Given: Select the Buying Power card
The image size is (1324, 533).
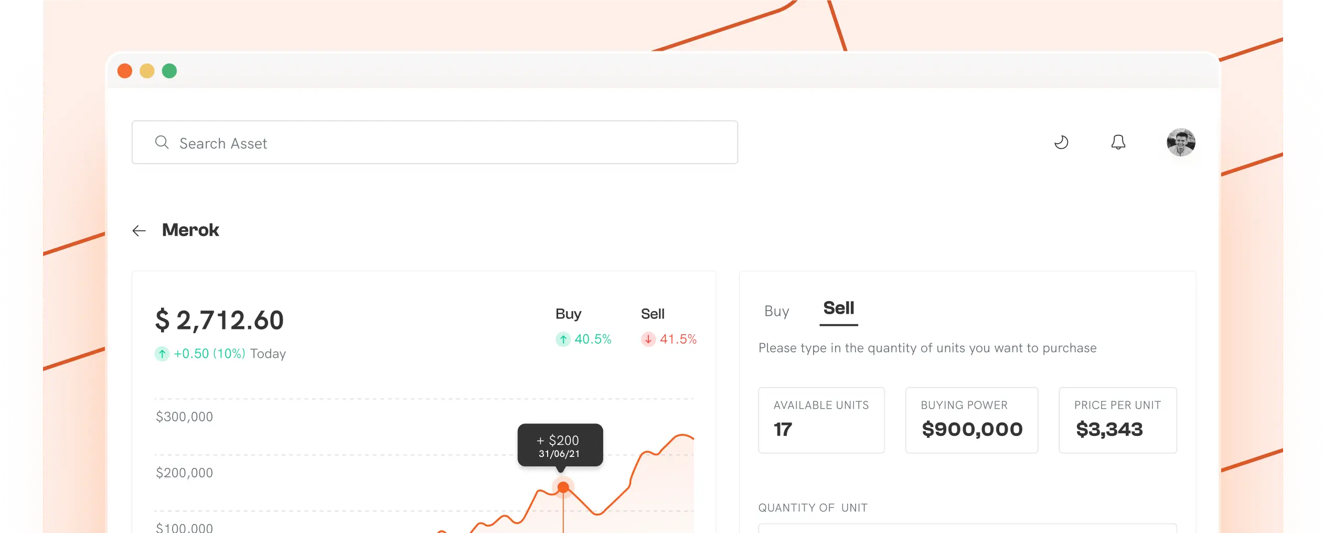Looking at the screenshot, I should point(971,420).
